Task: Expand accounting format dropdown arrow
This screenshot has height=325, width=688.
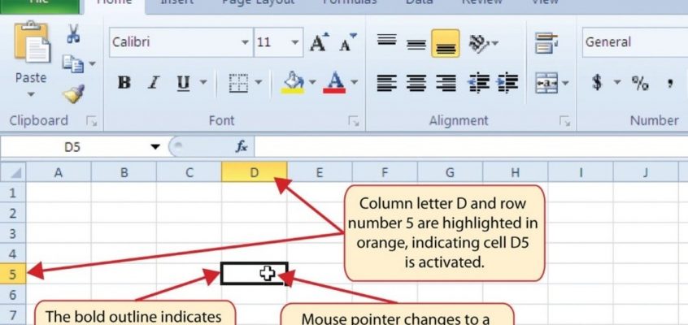Action: 617,82
